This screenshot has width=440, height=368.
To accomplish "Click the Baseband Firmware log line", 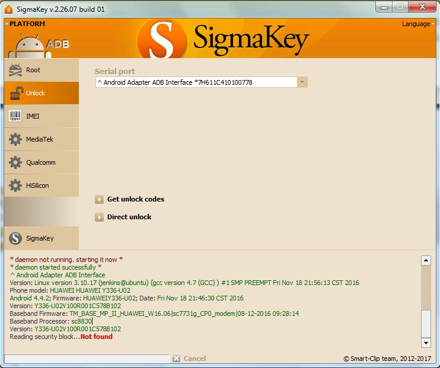I will pyautogui.click(x=154, y=313).
